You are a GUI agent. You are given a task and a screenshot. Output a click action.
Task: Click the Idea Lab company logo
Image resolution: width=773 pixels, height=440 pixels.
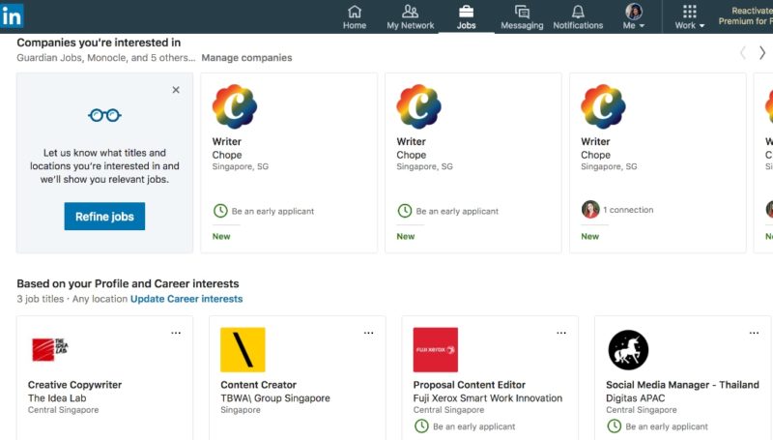tap(47, 349)
